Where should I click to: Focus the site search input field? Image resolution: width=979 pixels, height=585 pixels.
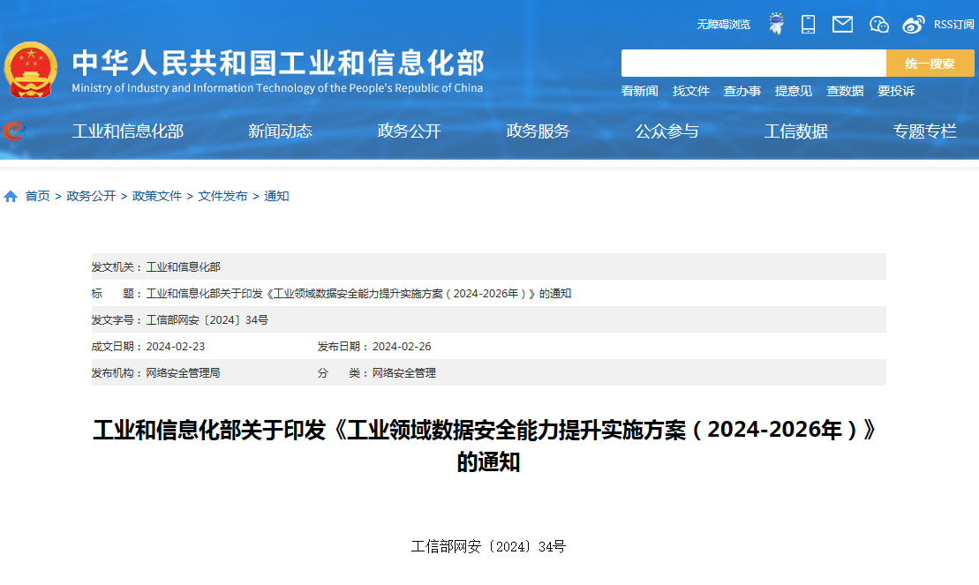coord(754,63)
